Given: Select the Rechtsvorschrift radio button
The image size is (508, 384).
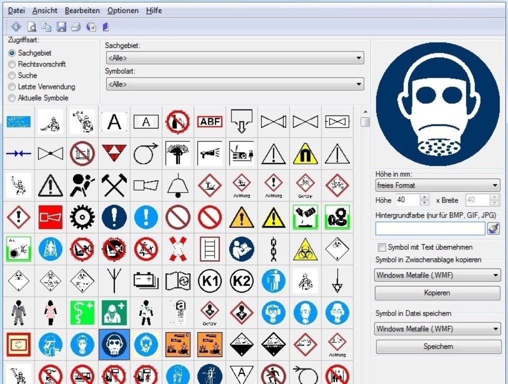Looking at the screenshot, I should point(12,64).
